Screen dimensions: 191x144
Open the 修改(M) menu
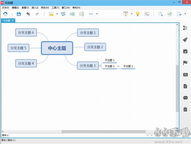(x=45, y=8)
